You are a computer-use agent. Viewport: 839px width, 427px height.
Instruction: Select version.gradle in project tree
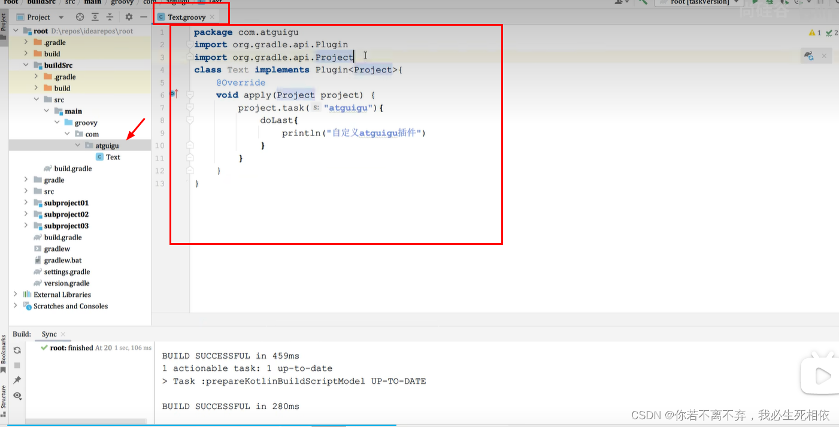click(62, 283)
